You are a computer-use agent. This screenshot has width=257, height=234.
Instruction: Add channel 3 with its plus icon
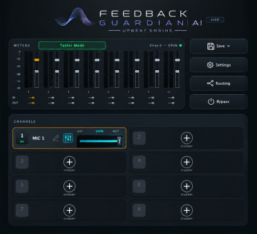(69, 162)
